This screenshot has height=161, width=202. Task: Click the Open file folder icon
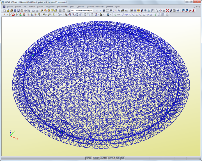click(x=8, y=11)
